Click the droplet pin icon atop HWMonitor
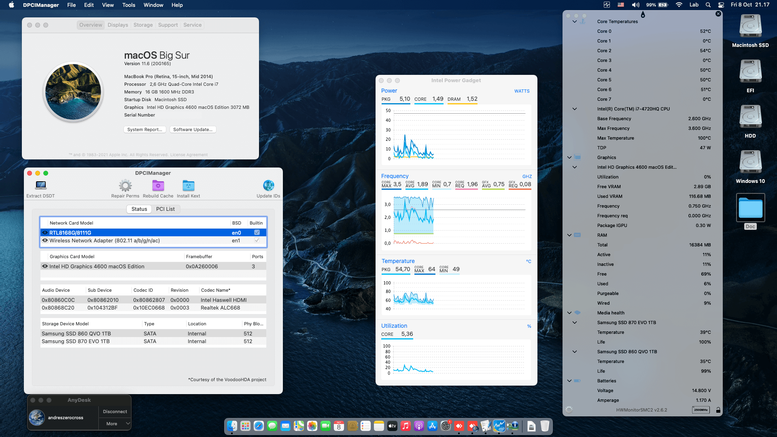Image resolution: width=777 pixels, height=437 pixels. pos(643,15)
